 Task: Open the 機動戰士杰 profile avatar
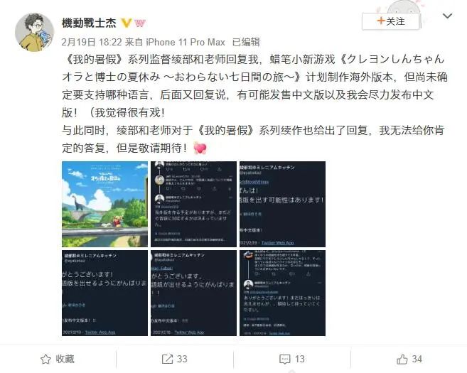click(x=34, y=32)
